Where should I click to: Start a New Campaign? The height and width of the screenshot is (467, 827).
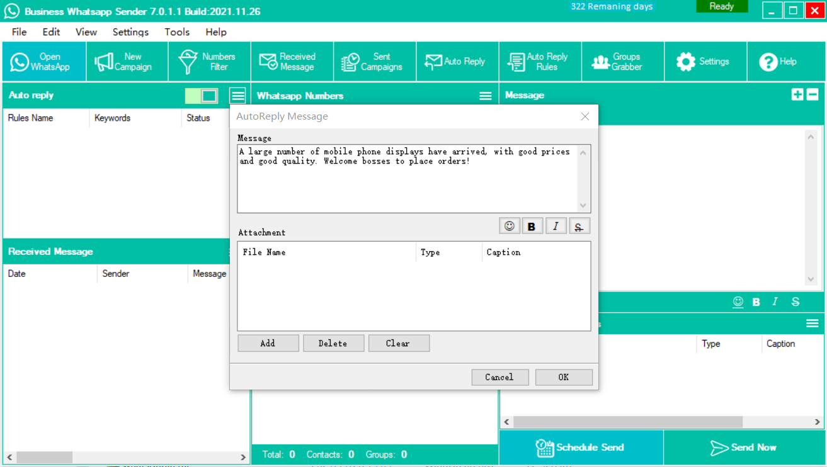pos(127,62)
